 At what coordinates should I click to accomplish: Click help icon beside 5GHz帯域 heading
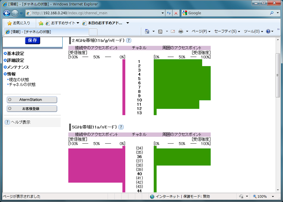pos(121,127)
